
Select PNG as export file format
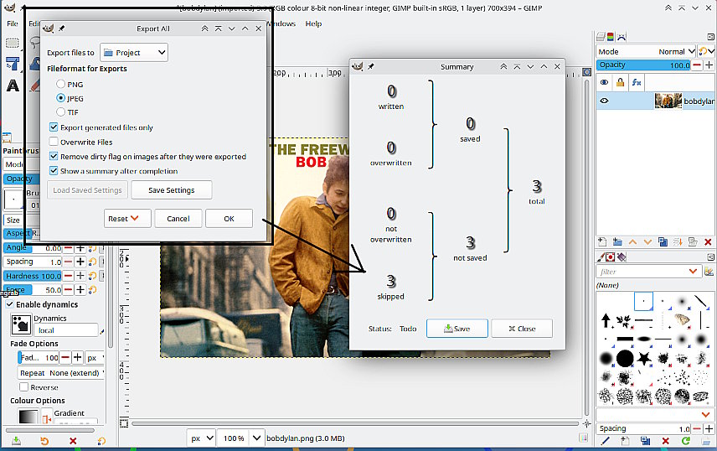[x=61, y=85]
